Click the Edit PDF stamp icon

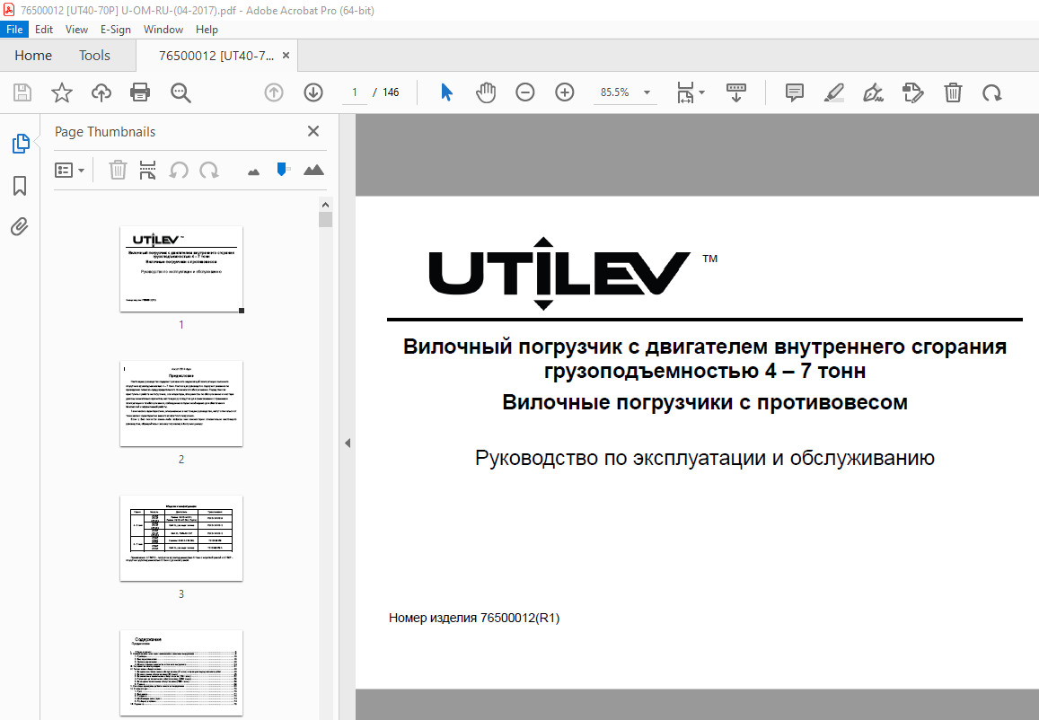[x=913, y=92]
